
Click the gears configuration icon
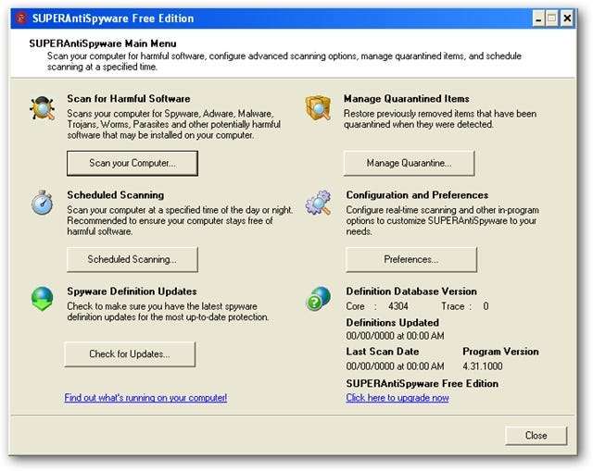coord(318,203)
